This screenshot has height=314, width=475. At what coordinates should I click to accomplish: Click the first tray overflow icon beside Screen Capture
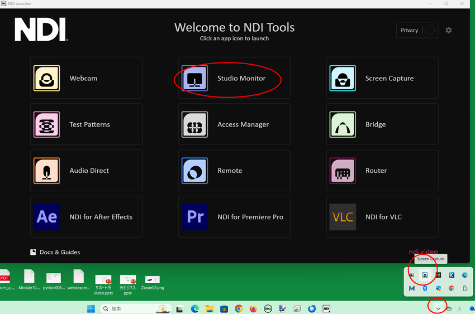pyautogui.click(x=411, y=275)
